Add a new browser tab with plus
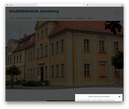 122,6
